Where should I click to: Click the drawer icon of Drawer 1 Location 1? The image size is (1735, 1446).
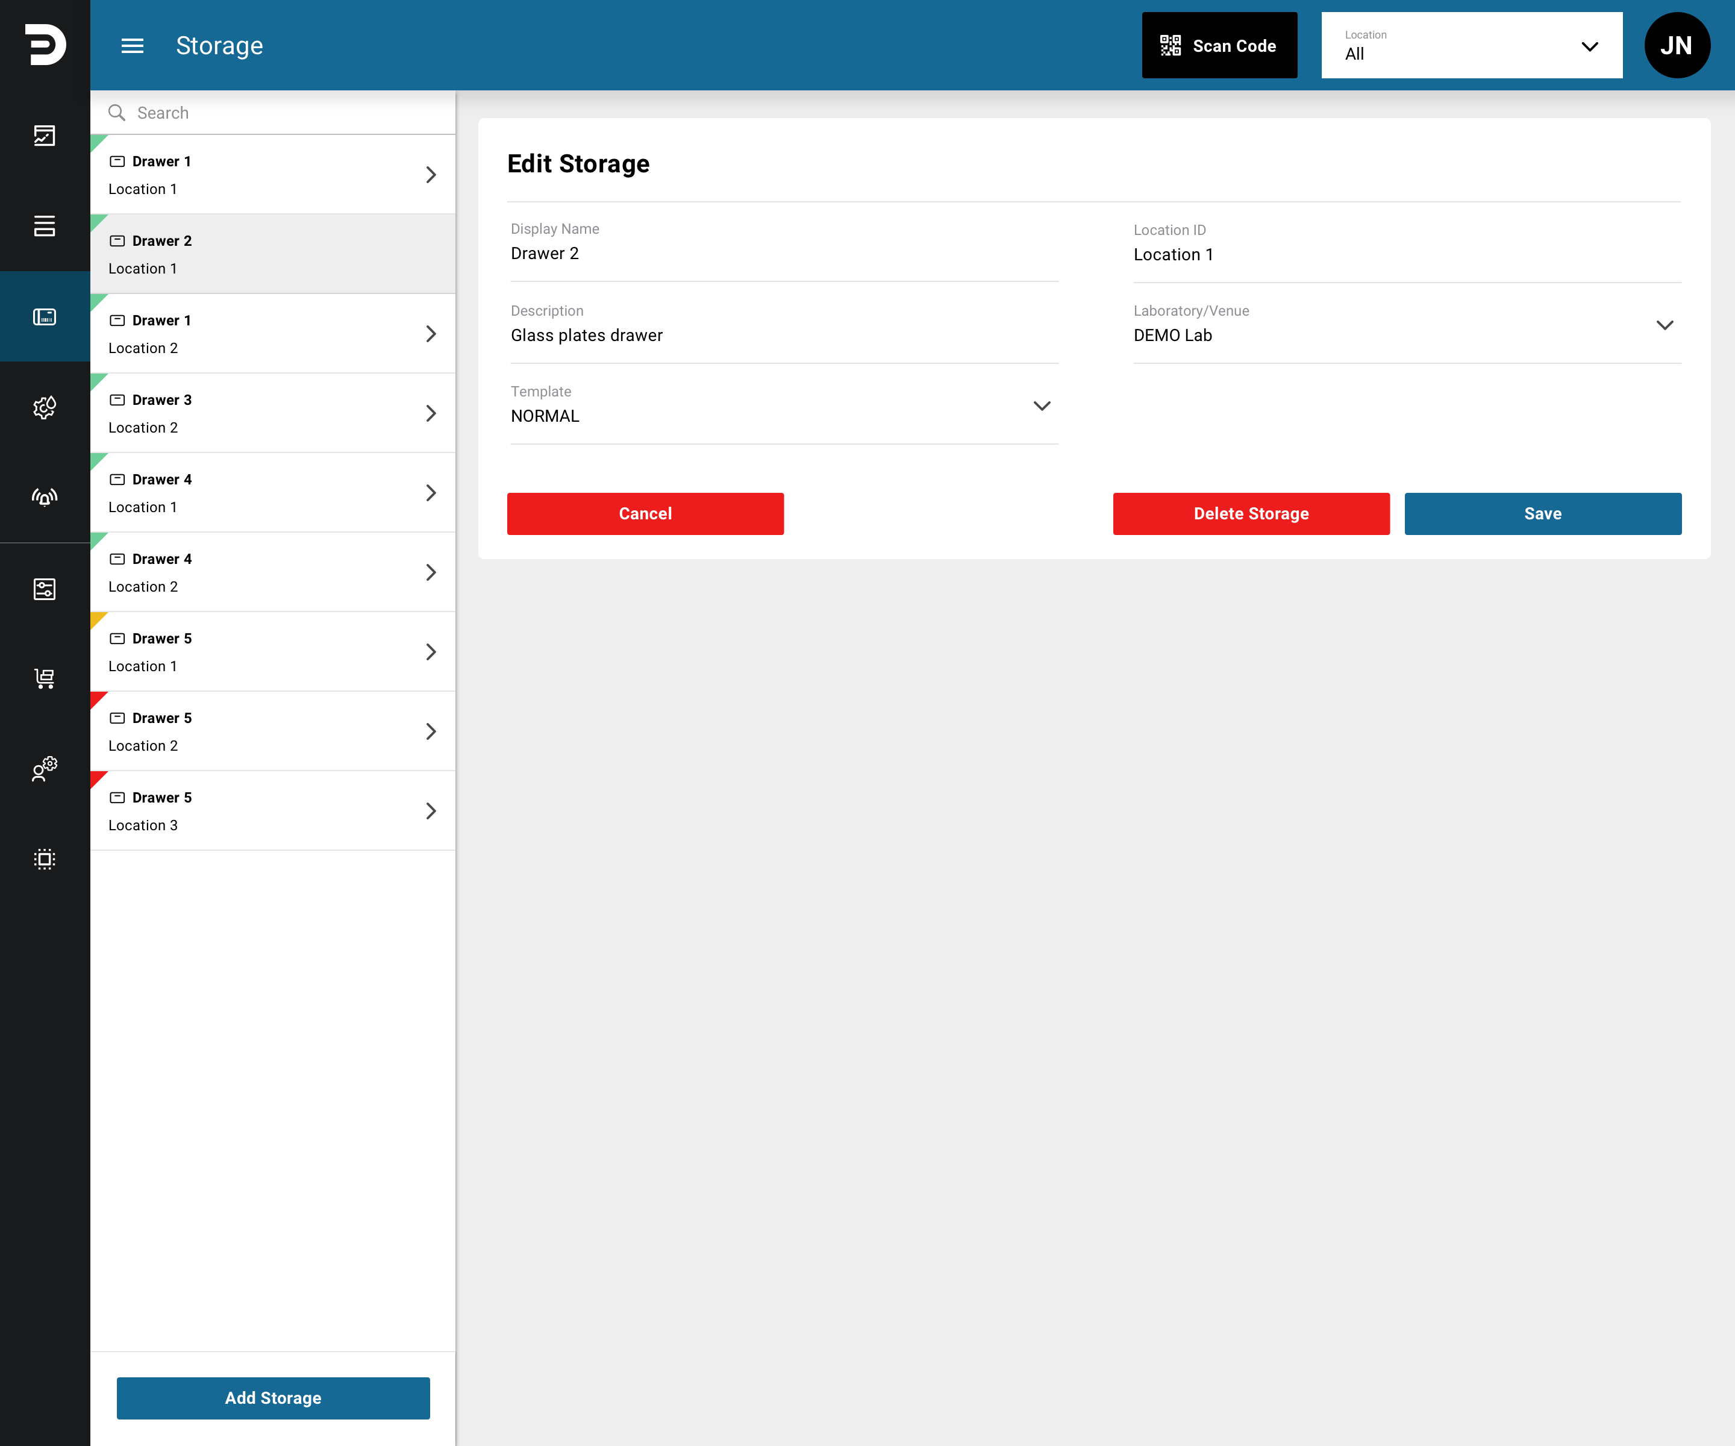coord(117,161)
